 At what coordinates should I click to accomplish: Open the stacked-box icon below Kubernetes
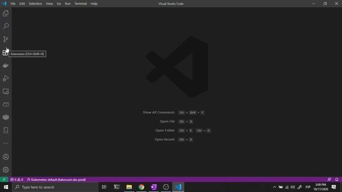pos(6,117)
